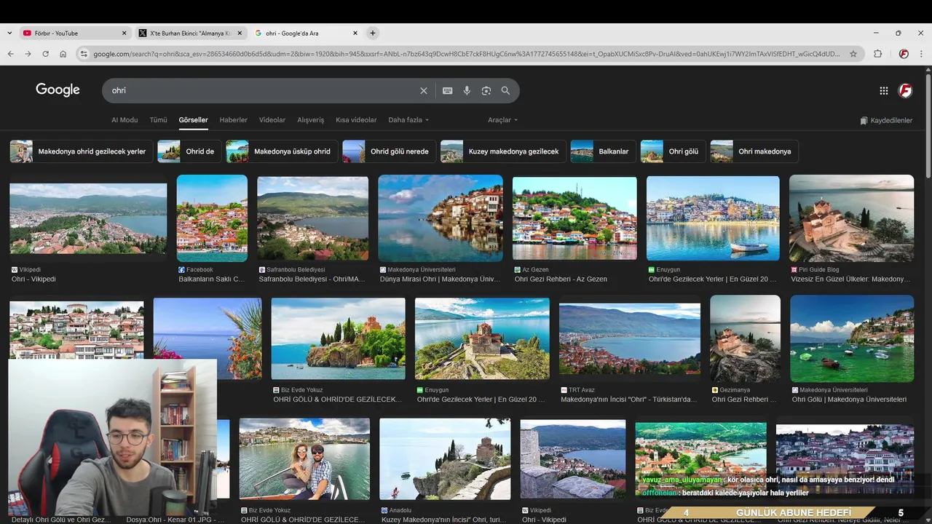Open Dünya Mirası Ohri image thumbnail
This screenshot has height=524, width=932.
point(441,218)
